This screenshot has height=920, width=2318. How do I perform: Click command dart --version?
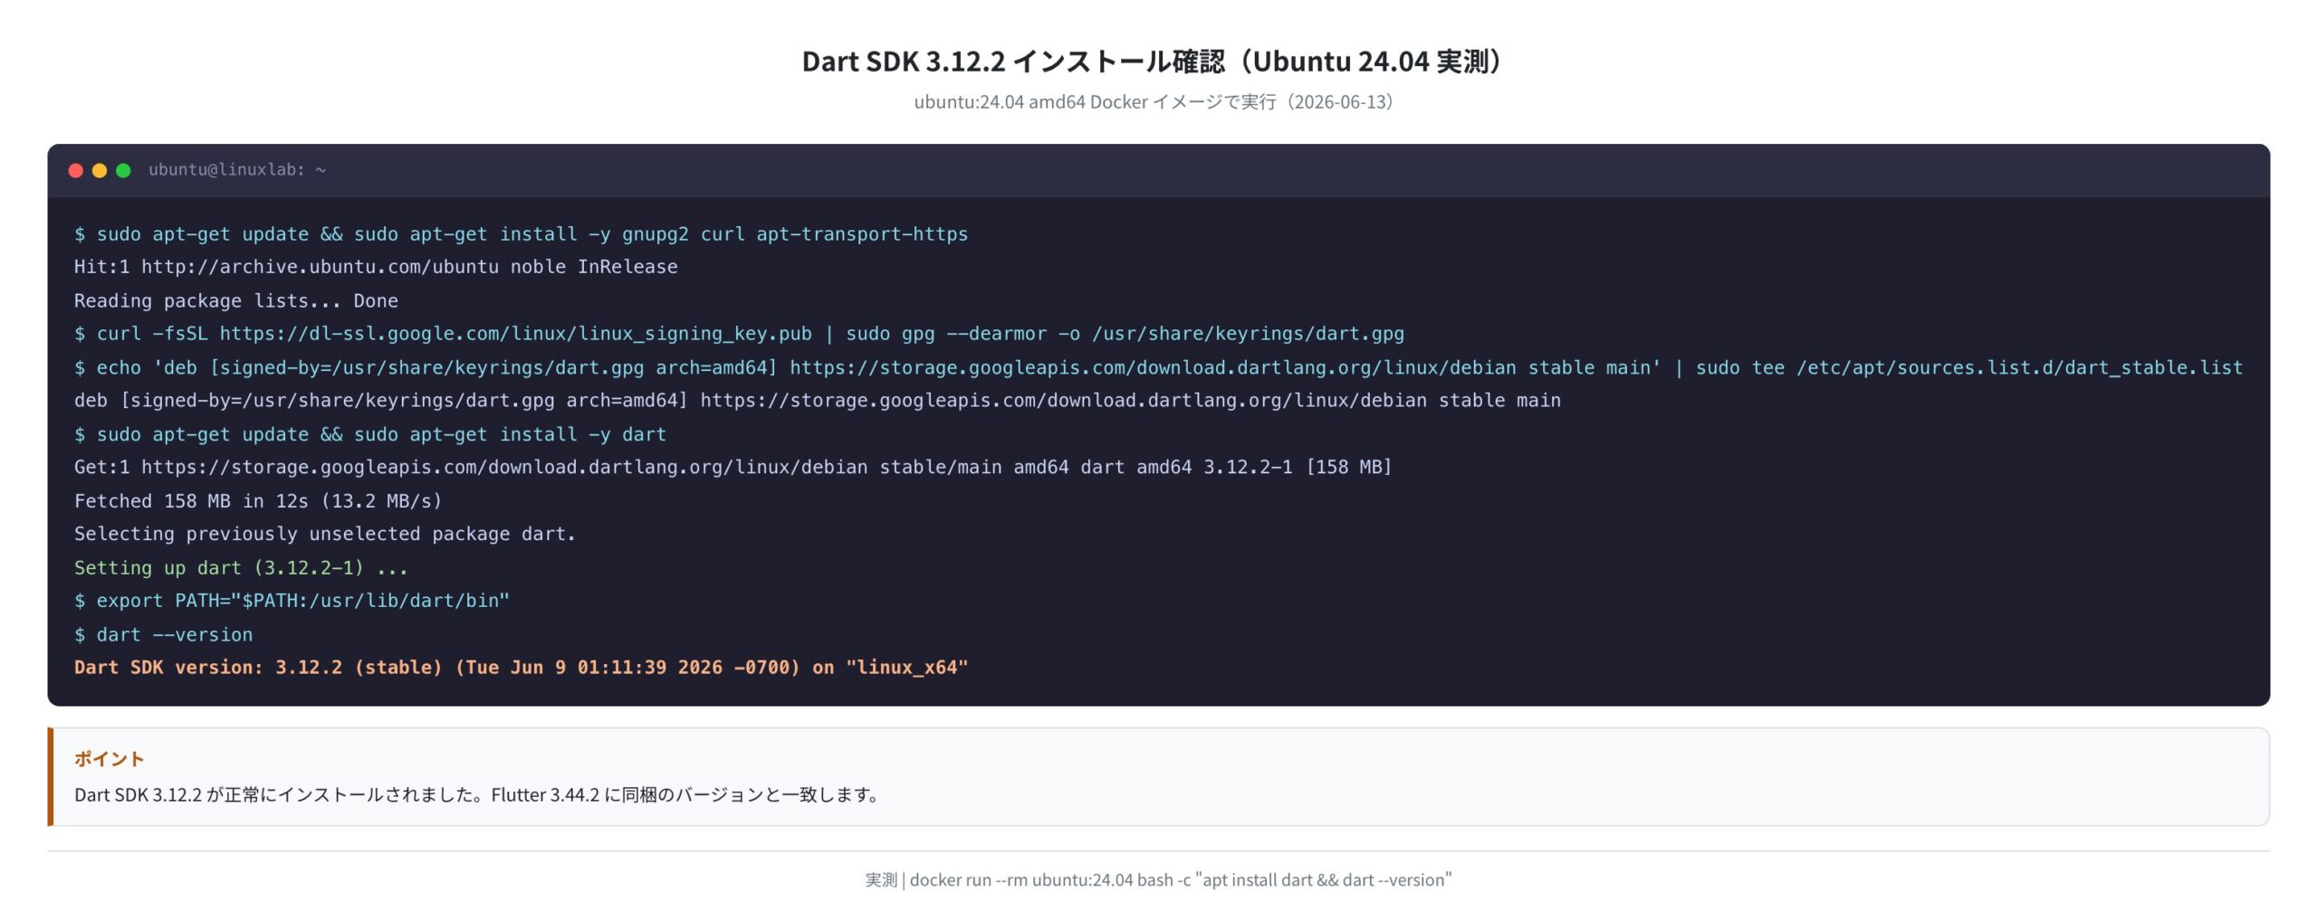[x=163, y=634]
